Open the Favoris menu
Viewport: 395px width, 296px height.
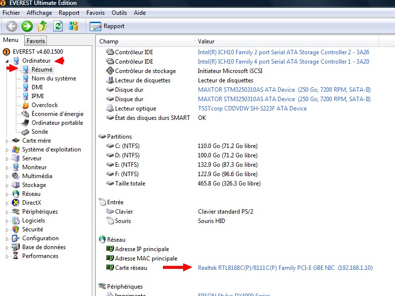(x=95, y=13)
